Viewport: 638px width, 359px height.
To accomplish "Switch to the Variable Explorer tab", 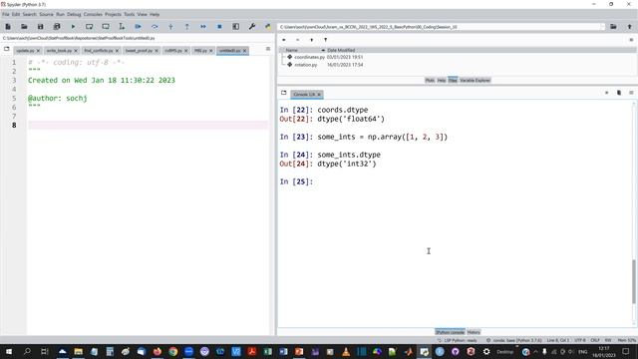I will 475,80.
